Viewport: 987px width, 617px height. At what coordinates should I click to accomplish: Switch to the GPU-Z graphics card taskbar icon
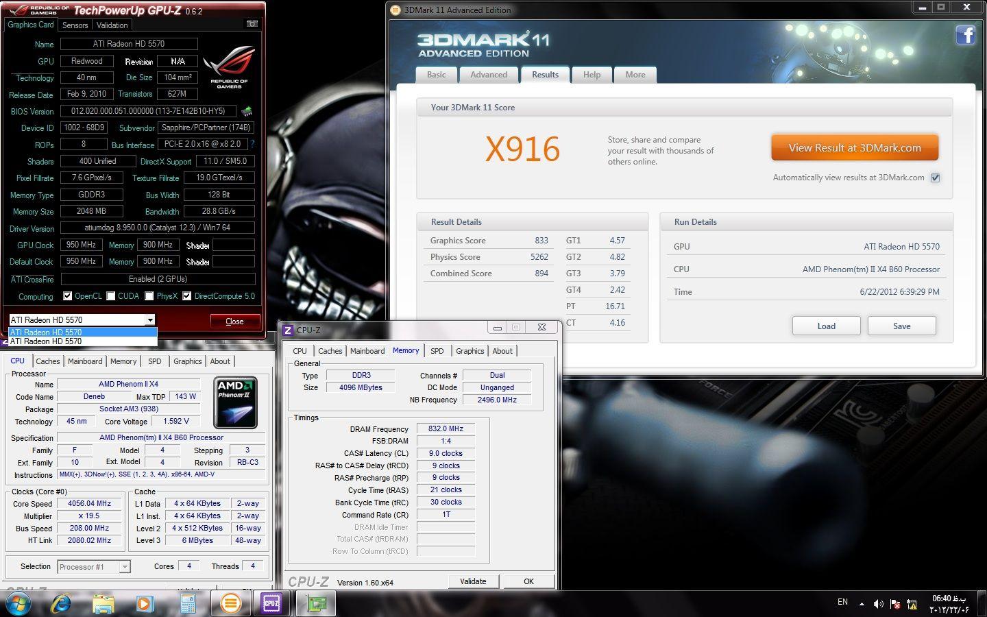pos(316,604)
